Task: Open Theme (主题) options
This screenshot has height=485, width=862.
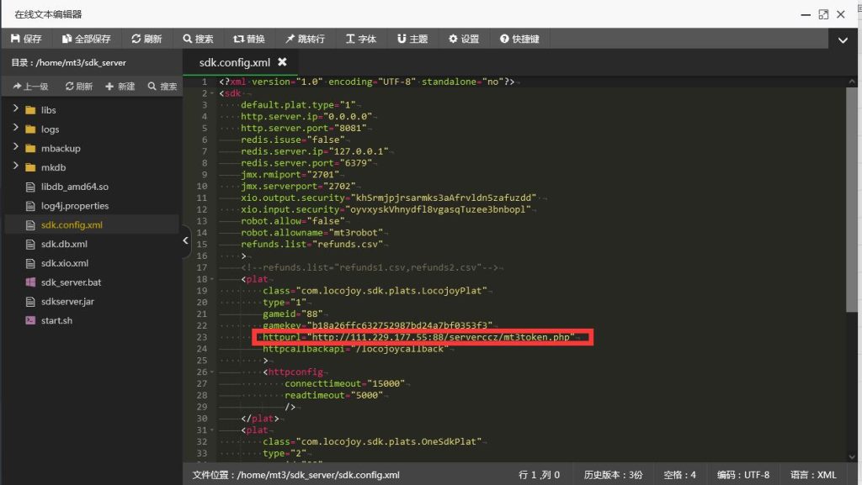Action: (x=412, y=39)
